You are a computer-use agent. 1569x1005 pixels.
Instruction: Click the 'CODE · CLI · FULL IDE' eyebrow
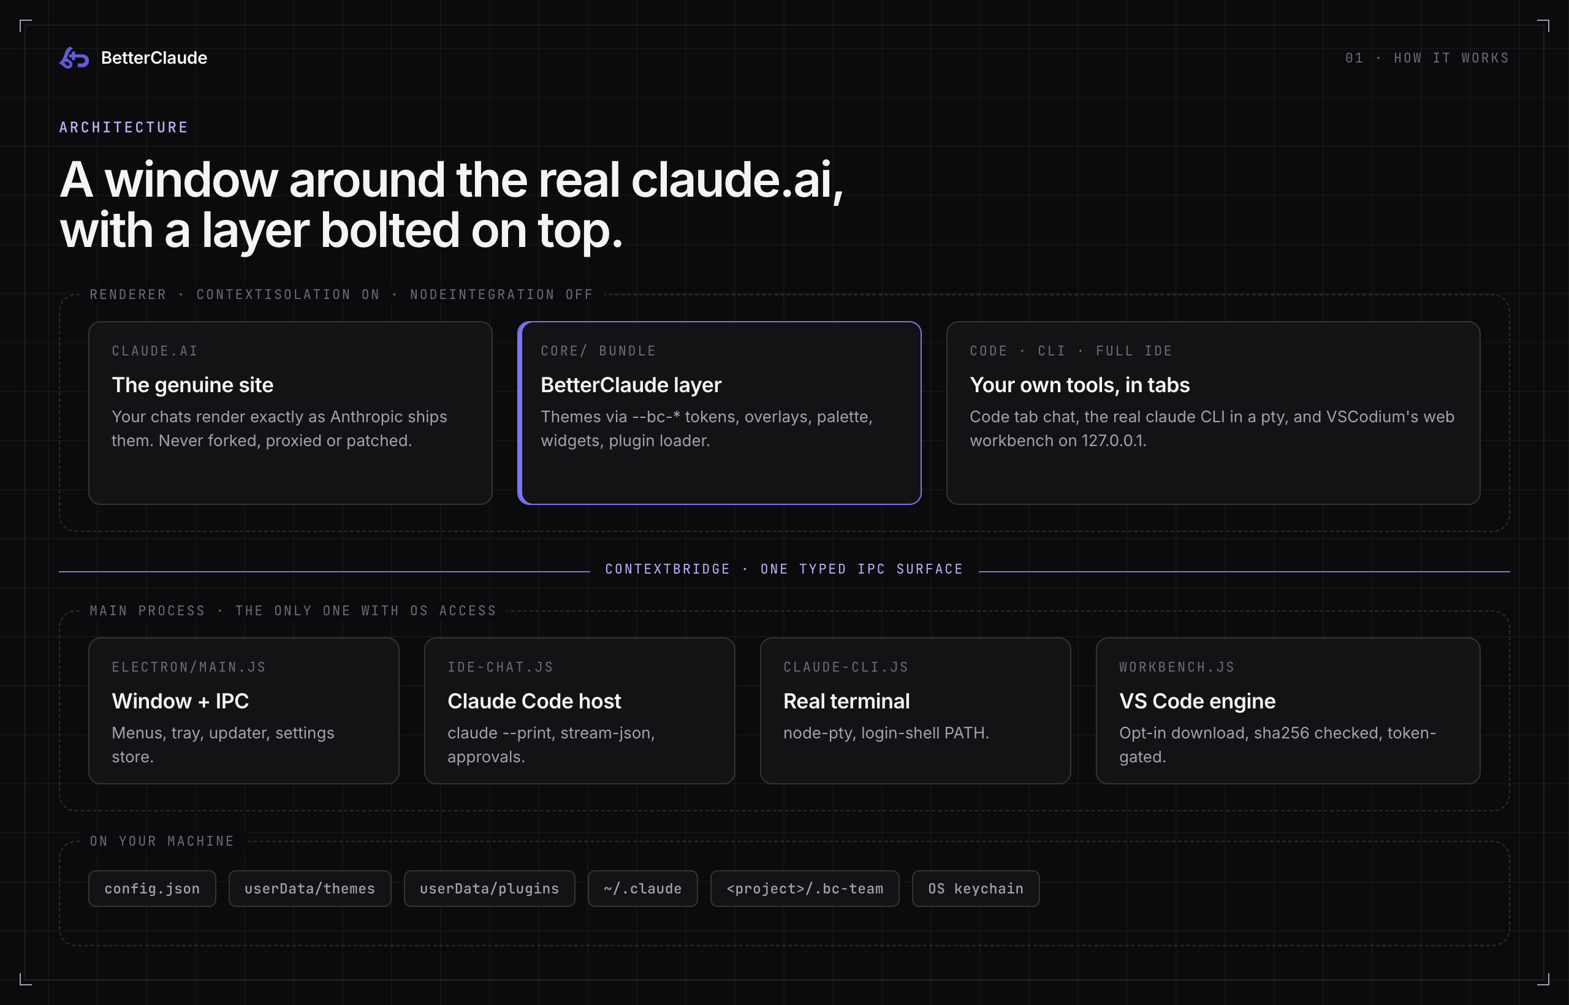pyautogui.click(x=1071, y=351)
